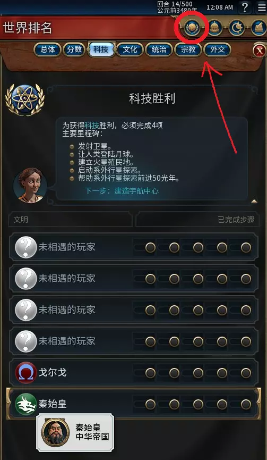This screenshot has height=460, width=267.
Task: Open the hamburger main menu
Action: pos(262,7)
